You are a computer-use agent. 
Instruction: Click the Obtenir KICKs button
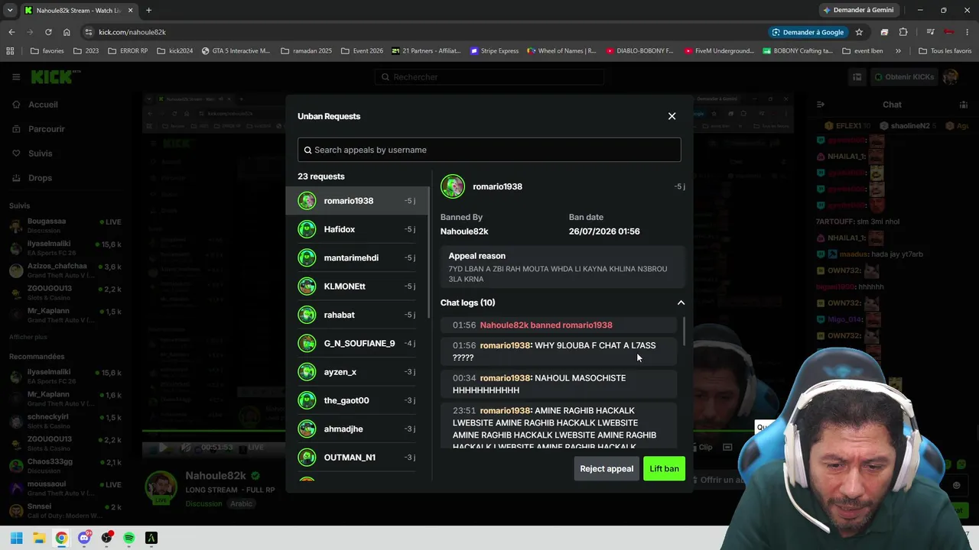pos(903,77)
